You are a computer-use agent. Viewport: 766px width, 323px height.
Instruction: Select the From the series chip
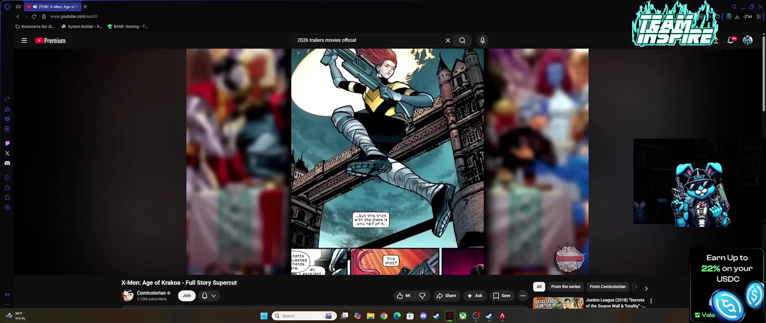[566, 287]
